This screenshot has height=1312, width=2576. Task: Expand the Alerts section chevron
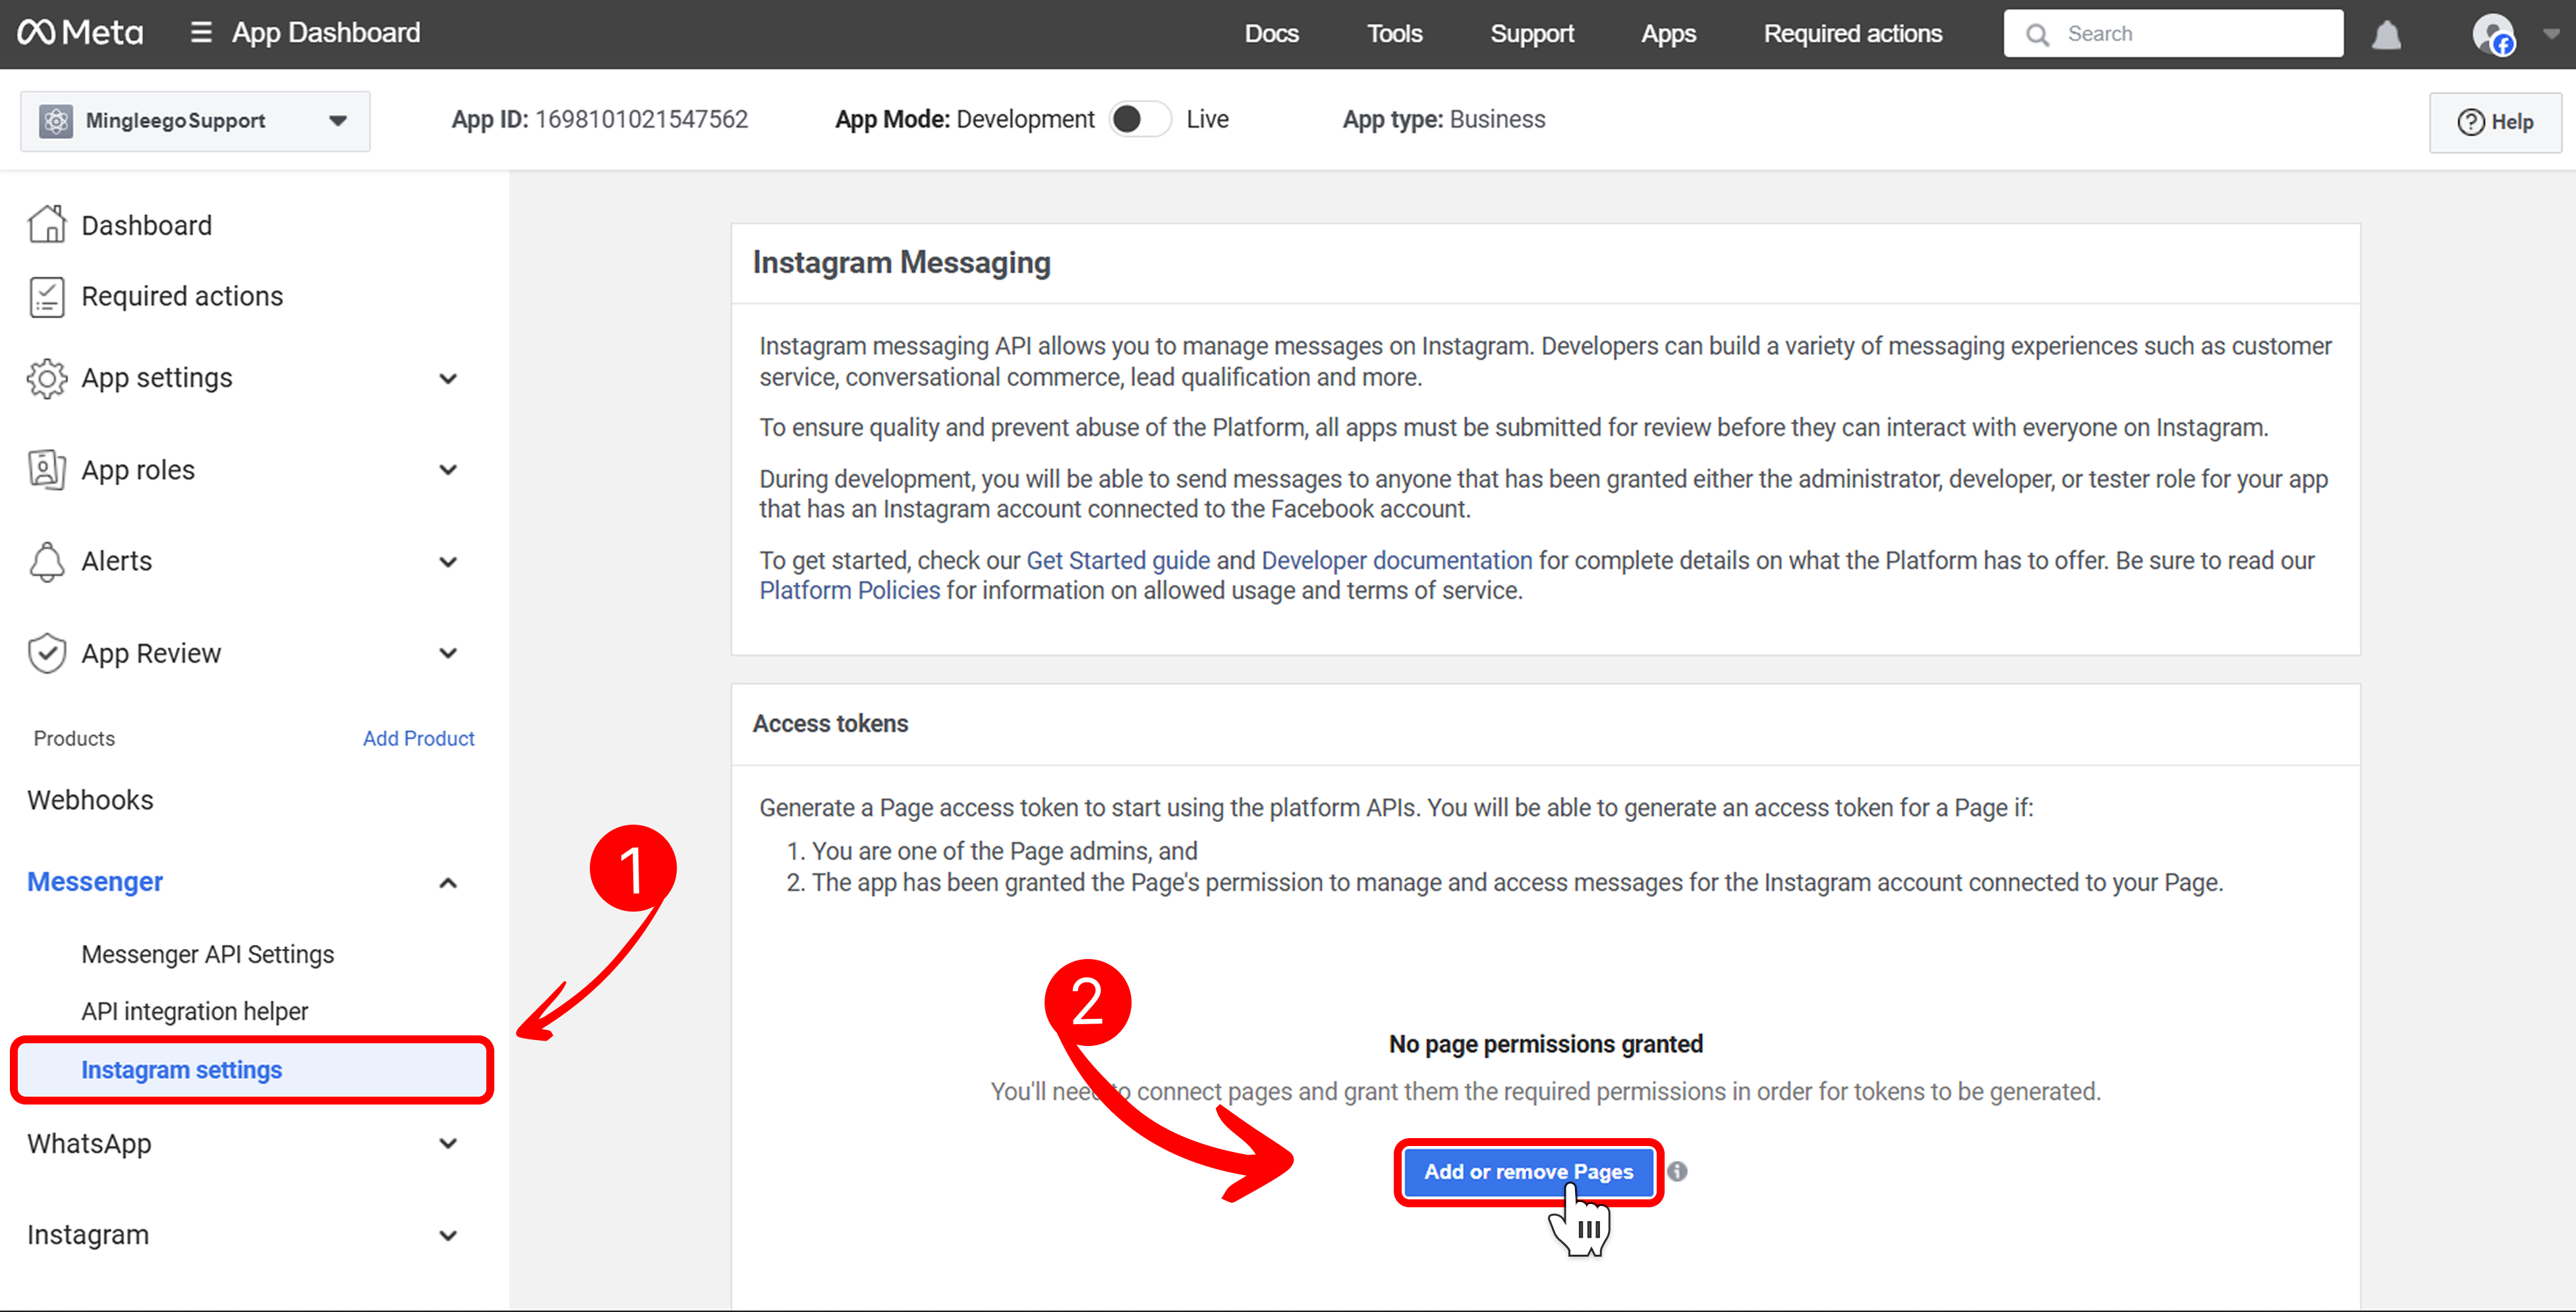click(448, 562)
